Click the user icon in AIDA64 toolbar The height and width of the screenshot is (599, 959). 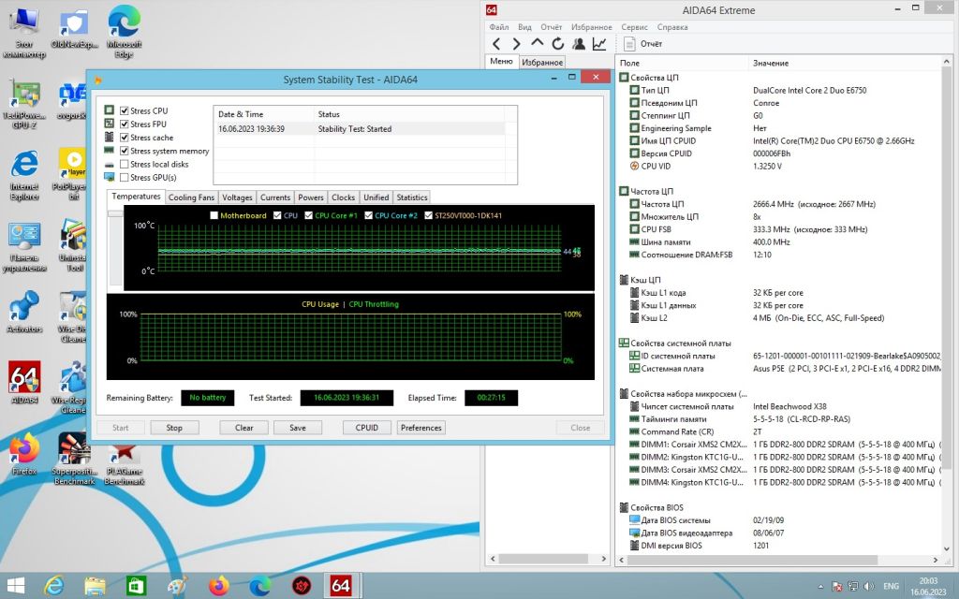coord(579,44)
